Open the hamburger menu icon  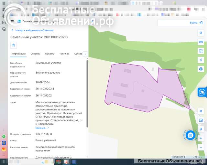[x=12, y=21]
